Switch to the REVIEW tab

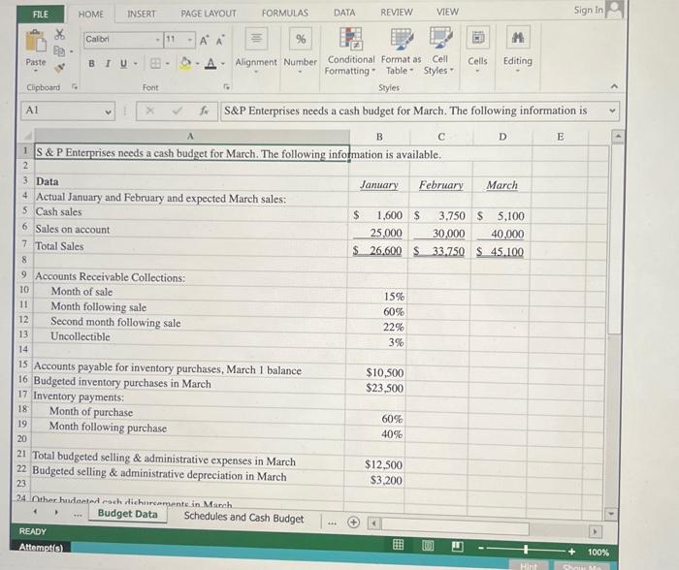click(396, 13)
